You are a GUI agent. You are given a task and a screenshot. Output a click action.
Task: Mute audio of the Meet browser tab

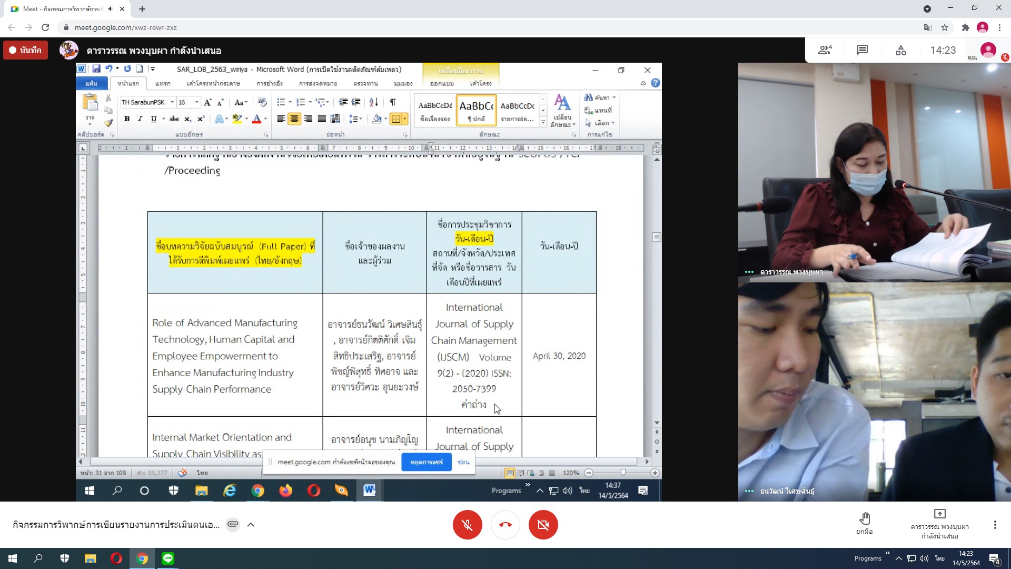(x=111, y=9)
